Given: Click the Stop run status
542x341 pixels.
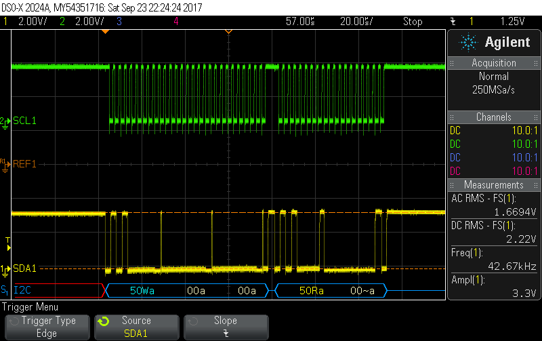Looking at the screenshot, I should (413, 22).
